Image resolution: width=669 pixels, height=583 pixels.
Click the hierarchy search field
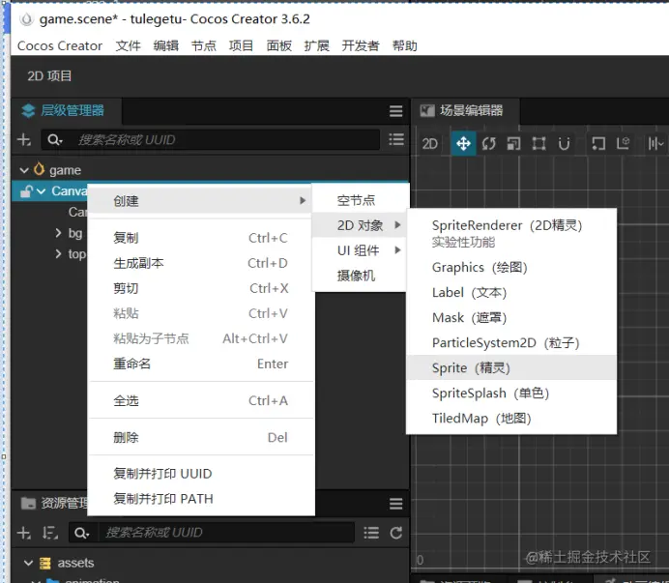point(210,139)
